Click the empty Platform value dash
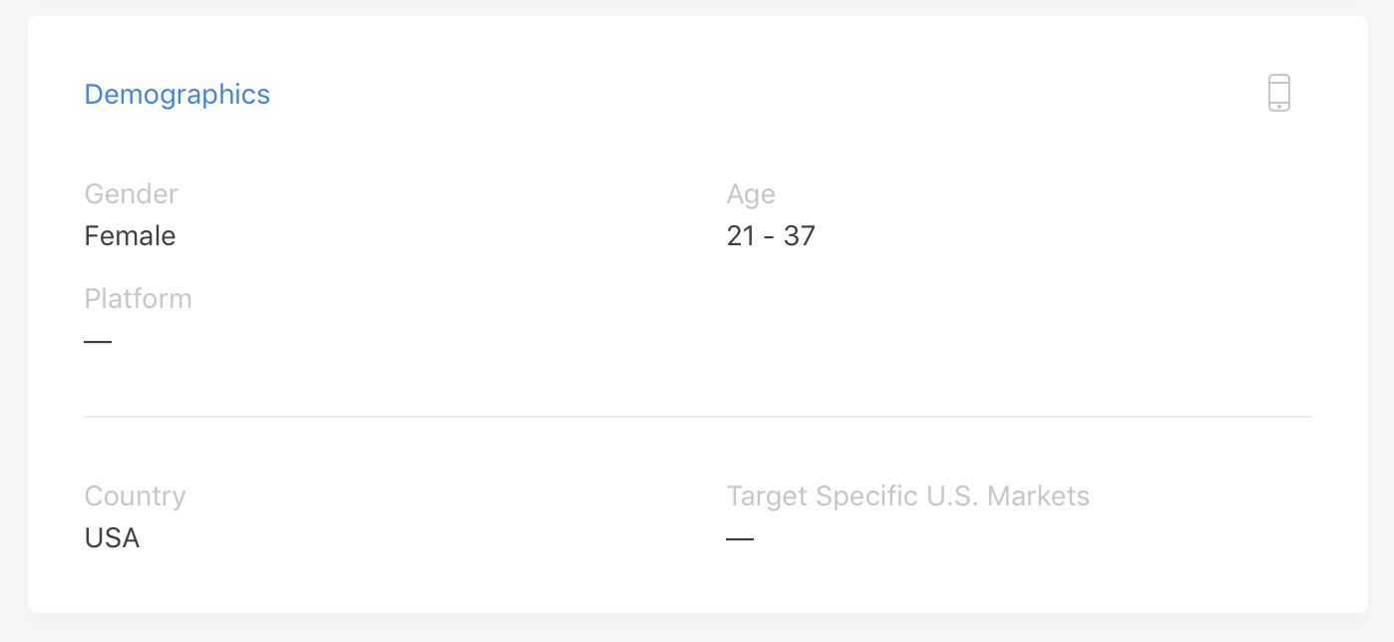This screenshot has width=1394, height=642. [98, 341]
